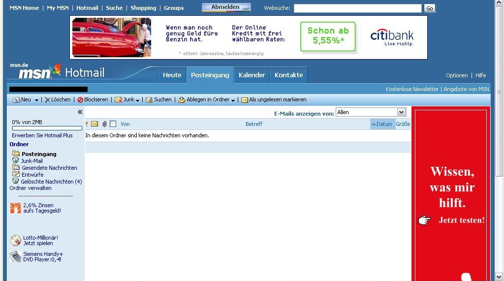Sort messages by Betreff column
The width and height of the screenshot is (504, 281).
[254, 124]
